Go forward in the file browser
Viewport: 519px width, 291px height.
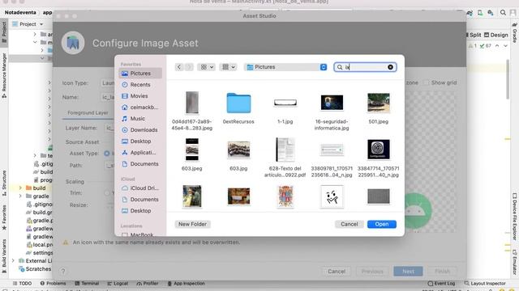coord(189,67)
